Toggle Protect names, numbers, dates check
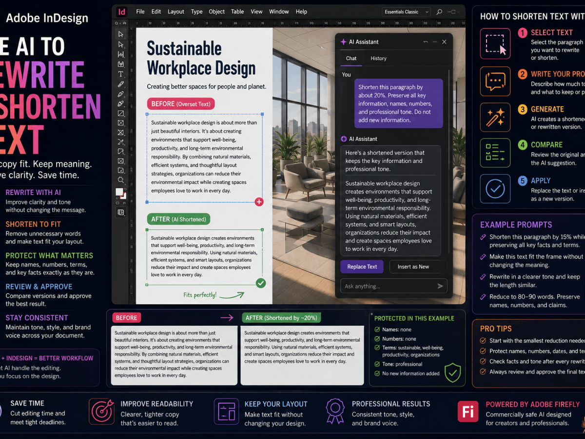Image resolution: width=585 pixels, height=439 pixels. 483,351
